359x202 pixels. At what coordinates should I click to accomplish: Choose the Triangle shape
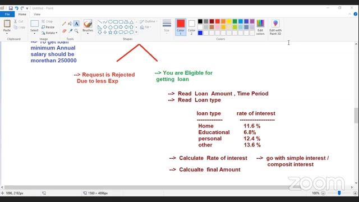(131, 22)
